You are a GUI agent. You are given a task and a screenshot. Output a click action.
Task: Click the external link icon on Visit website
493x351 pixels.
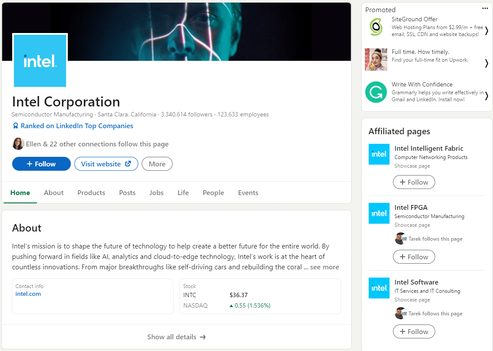pos(127,164)
